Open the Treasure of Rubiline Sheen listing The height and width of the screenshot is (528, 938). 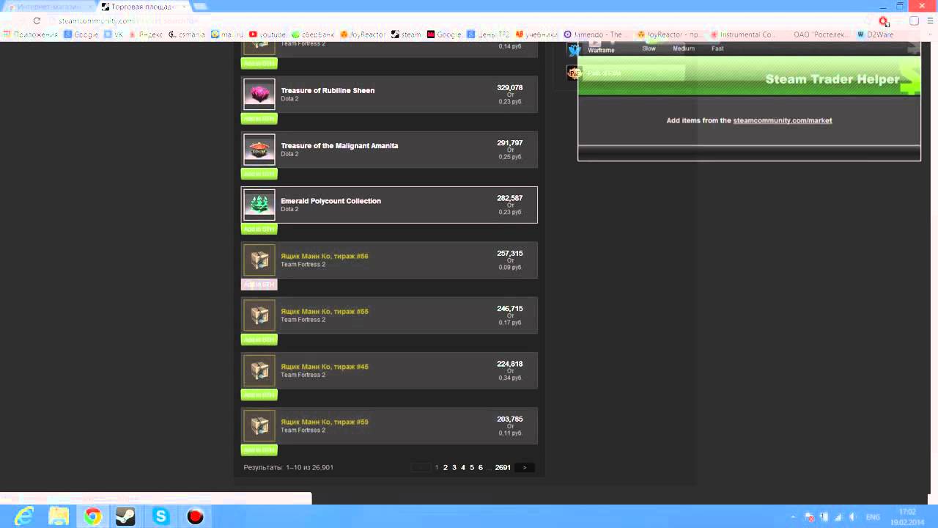click(389, 95)
